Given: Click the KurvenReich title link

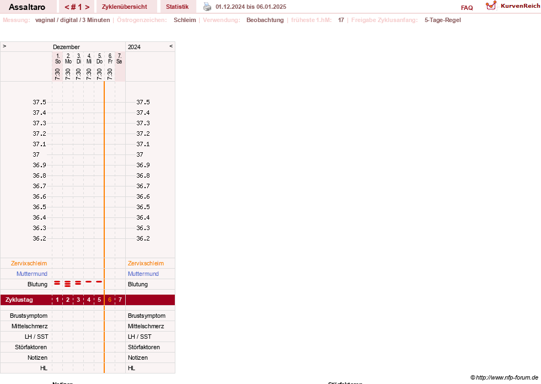Looking at the screenshot, I should click(520, 6).
